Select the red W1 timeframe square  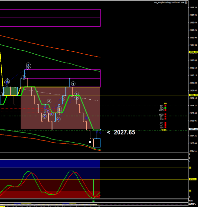coord(165,125)
